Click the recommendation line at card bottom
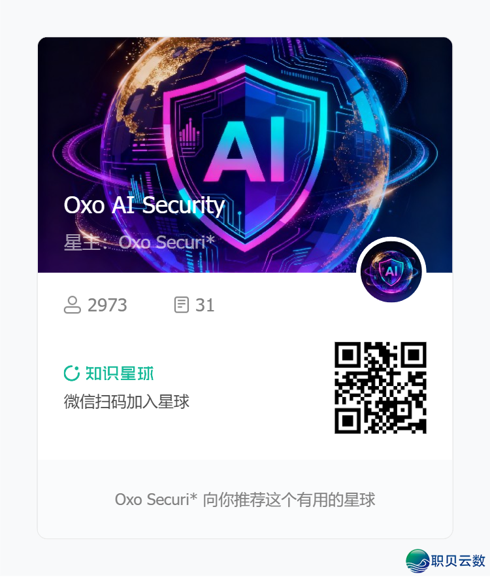 pos(245,500)
